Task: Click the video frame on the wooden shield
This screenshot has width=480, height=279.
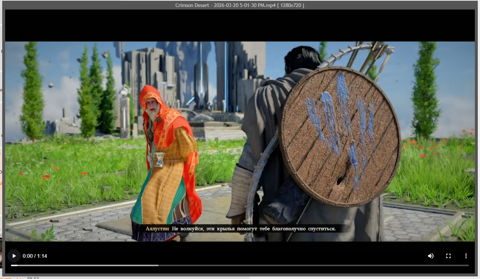Action: [x=339, y=136]
